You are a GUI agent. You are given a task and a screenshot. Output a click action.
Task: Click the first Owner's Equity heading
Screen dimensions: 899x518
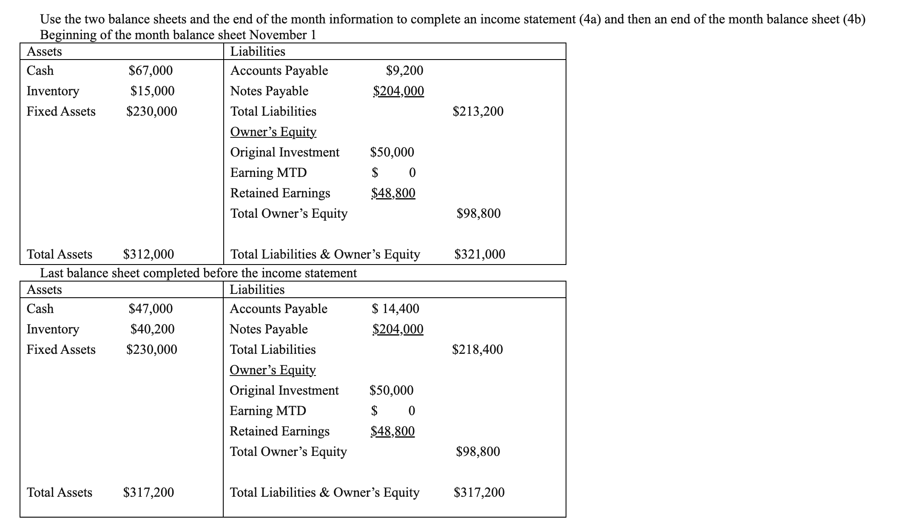pyautogui.click(x=273, y=132)
